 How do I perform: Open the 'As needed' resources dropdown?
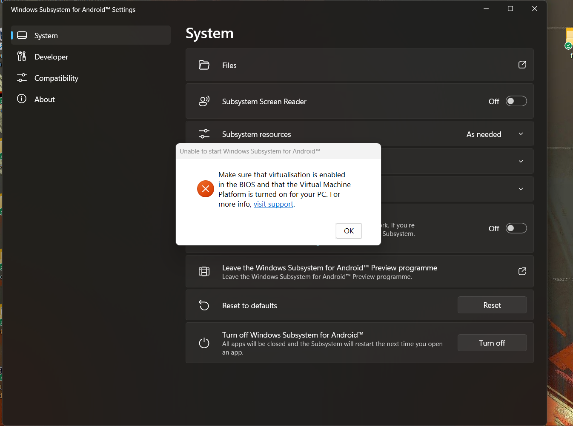[x=495, y=134]
